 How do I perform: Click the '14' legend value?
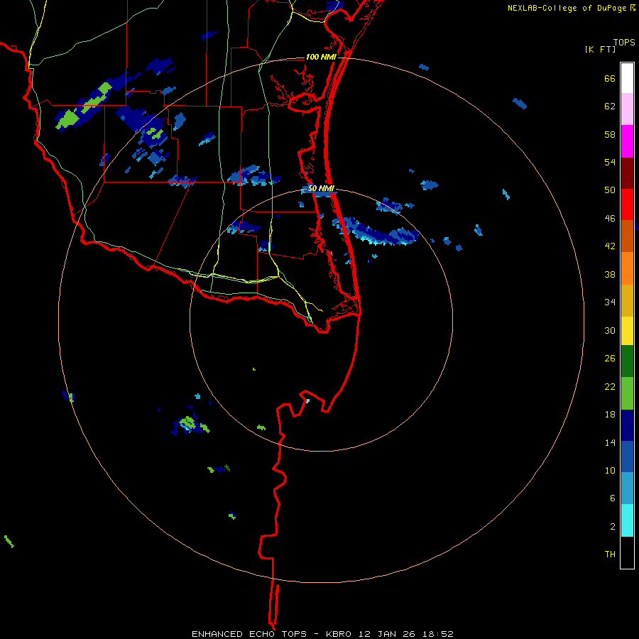coord(610,442)
